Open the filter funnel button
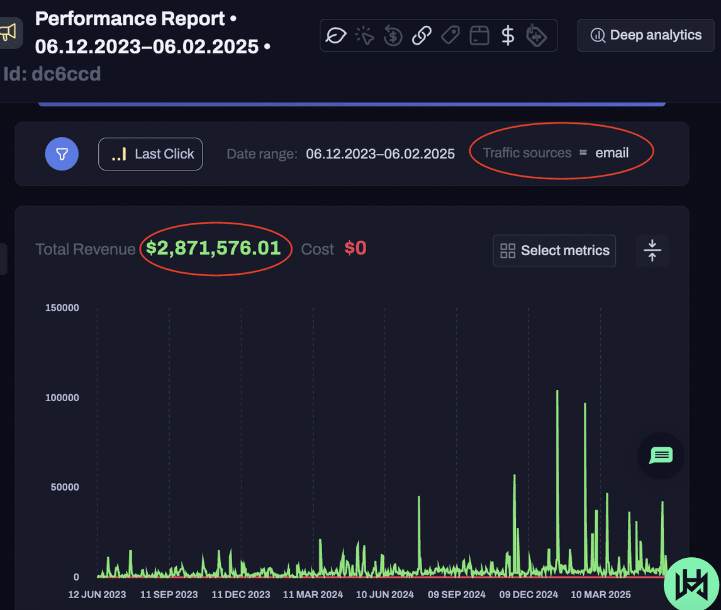 point(62,154)
